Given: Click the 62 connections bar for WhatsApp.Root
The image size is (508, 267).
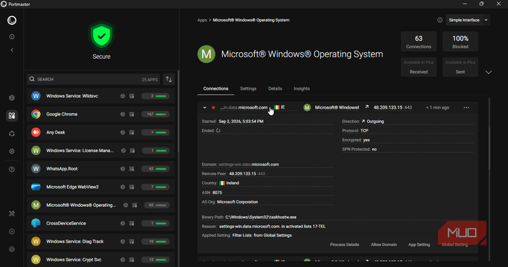Looking at the screenshot, I should pyautogui.click(x=156, y=169).
